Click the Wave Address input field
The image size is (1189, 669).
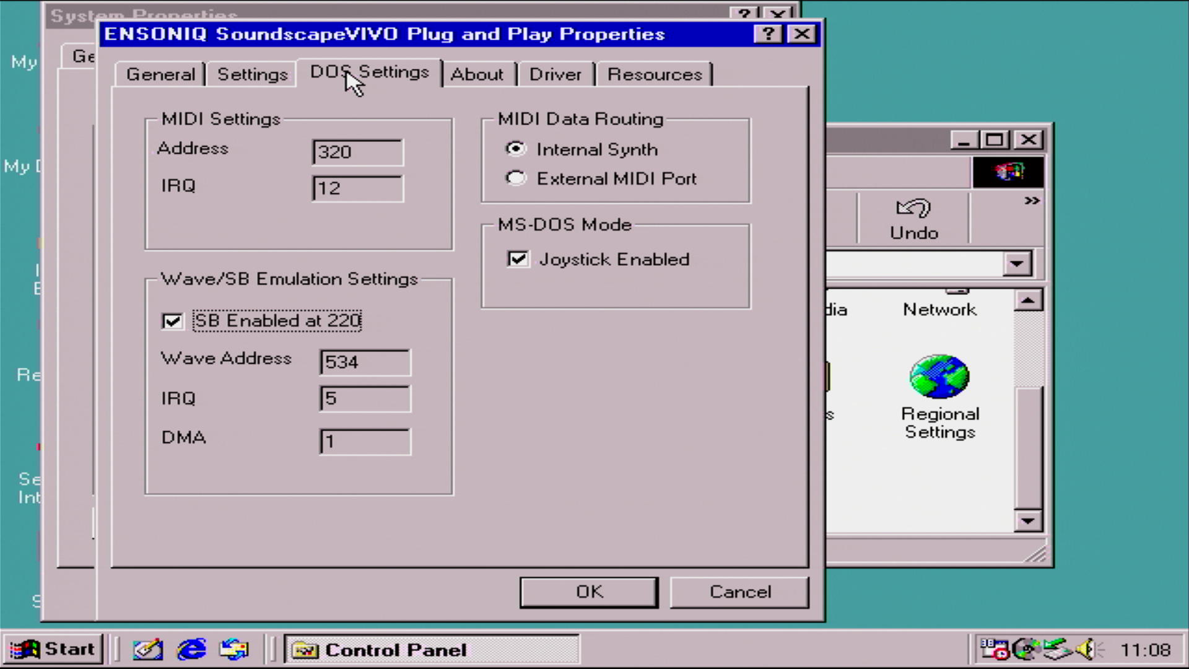tap(365, 362)
